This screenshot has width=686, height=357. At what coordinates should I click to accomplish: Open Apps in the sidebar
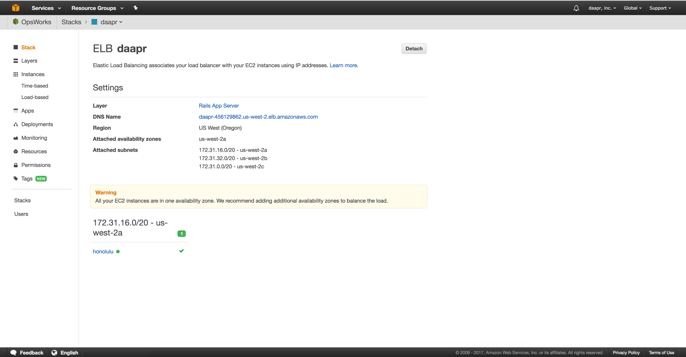(28, 111)
